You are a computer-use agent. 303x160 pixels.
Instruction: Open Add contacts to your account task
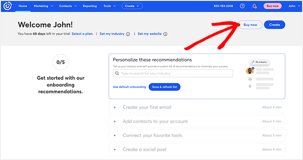point(197,121)
